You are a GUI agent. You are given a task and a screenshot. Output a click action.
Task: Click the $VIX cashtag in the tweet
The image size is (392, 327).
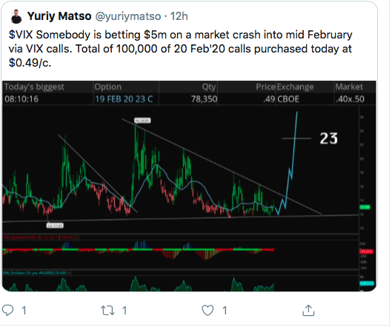pos(21,35)
